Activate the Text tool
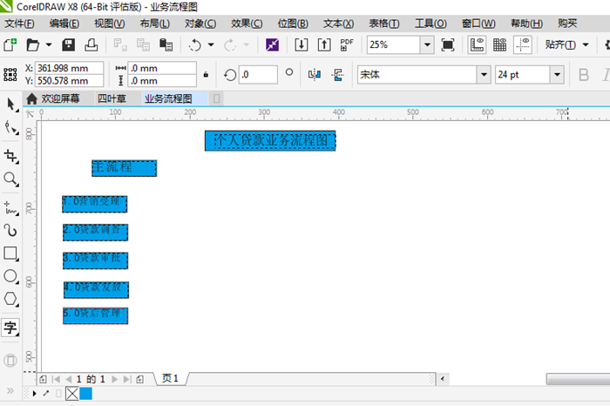This screenshot has width=610, height=406. pyautogui.click(x=10, y=328)
